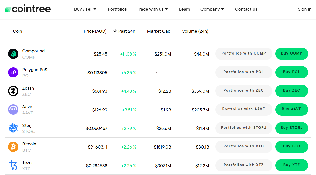This screenshot has width=316, height=175.
Task: Click the Buy POL button
Action: click(x=292, y=72)
